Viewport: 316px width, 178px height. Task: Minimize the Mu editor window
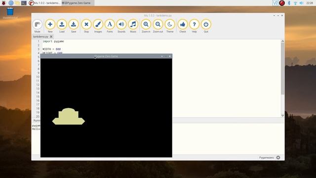click(274, 15)
